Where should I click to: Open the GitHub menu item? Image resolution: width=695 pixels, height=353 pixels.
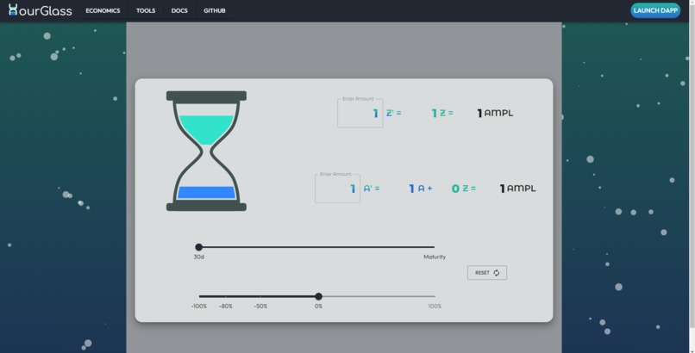tap(215, 10)
